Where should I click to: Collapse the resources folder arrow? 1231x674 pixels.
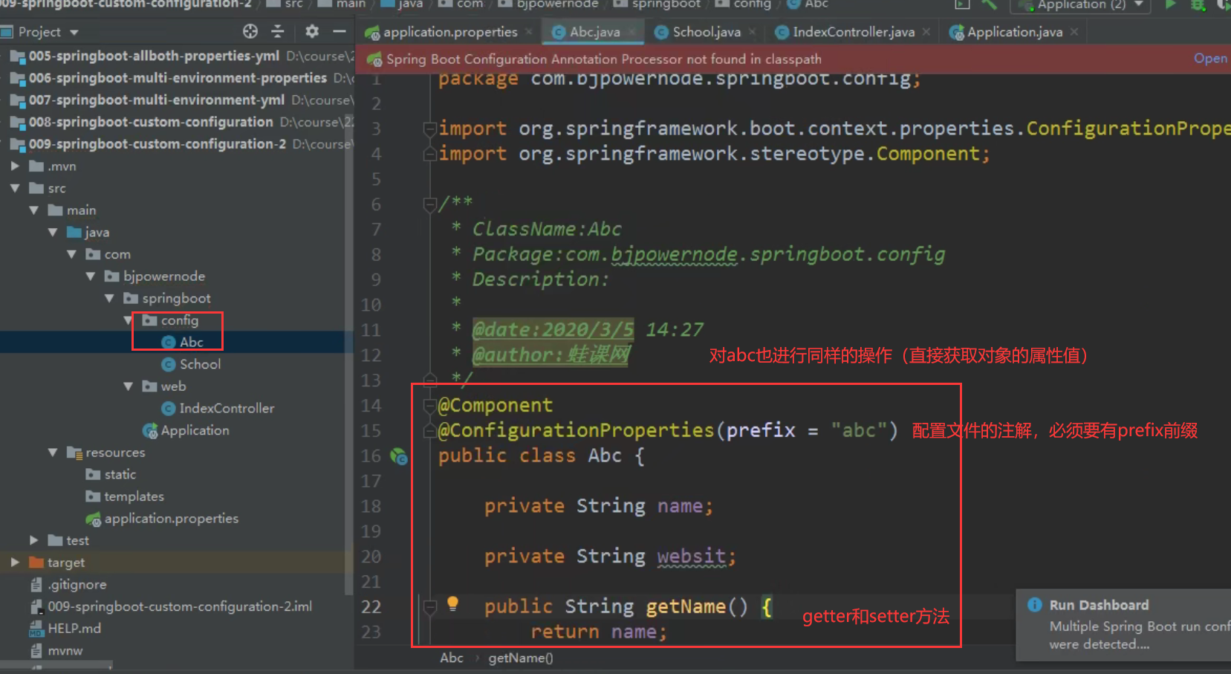[x=53, y=453]
